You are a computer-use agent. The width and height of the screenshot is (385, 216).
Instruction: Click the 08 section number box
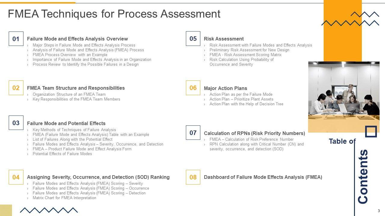click(193, 177)
